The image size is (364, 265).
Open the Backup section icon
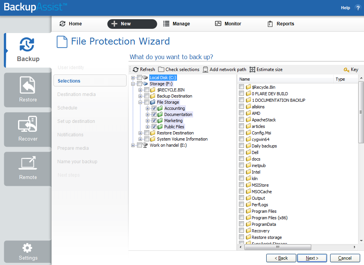point(27,44)
